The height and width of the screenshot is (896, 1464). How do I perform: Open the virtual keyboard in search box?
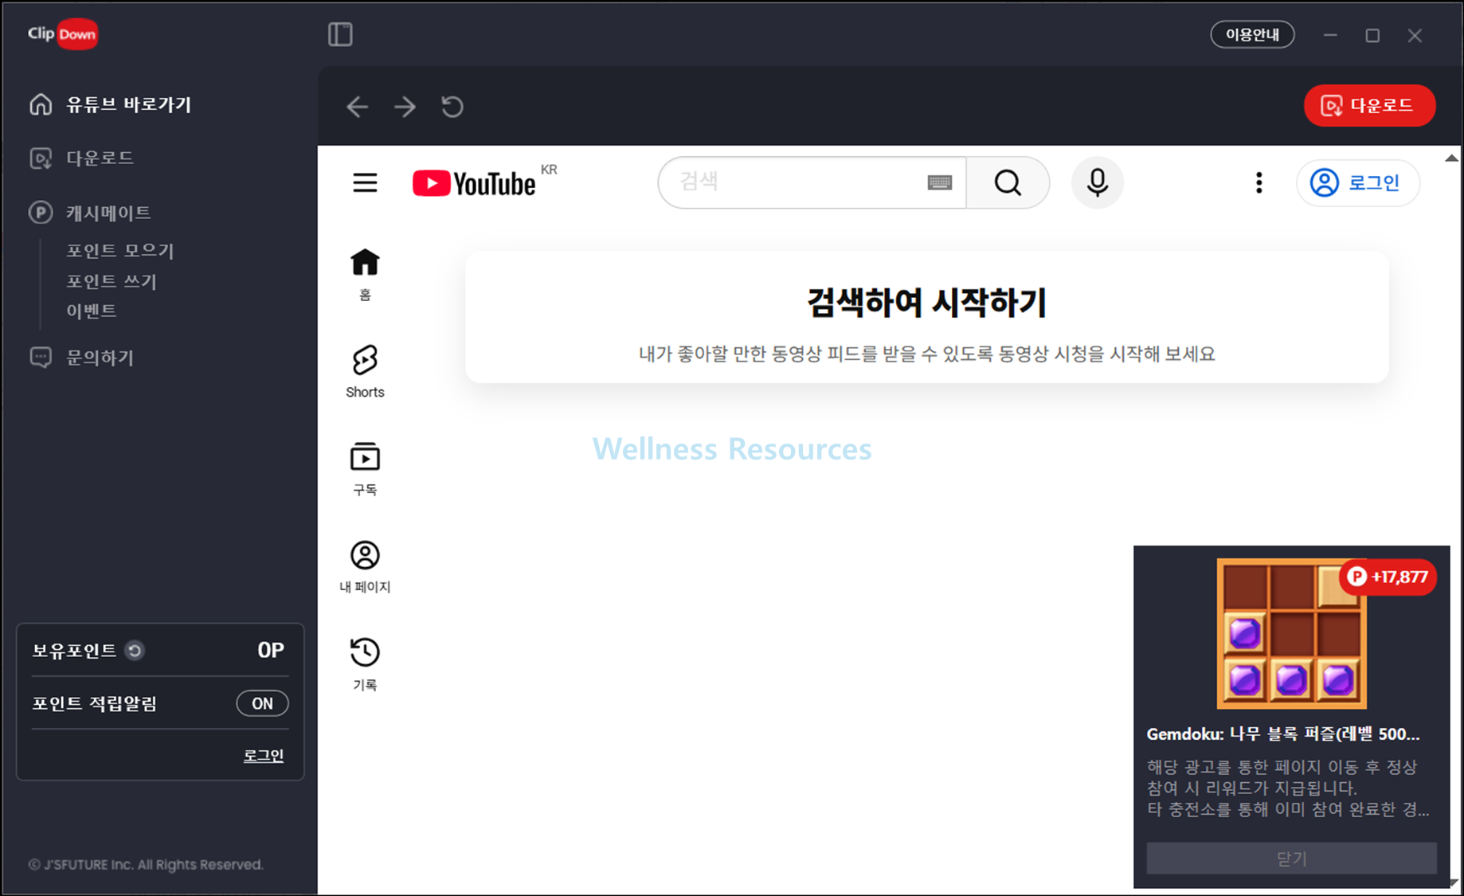click(940, 182)
